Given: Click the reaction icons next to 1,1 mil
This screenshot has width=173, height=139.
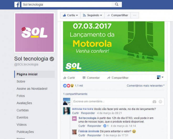Looking at the screenshot, I should coord(68,86).
